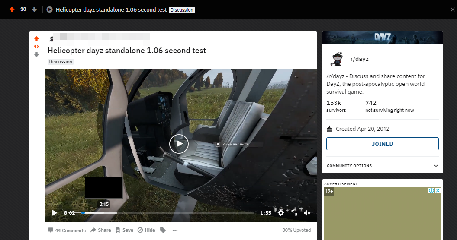Hide this post
The image size is (457, 240).
(x=146, y=231)
